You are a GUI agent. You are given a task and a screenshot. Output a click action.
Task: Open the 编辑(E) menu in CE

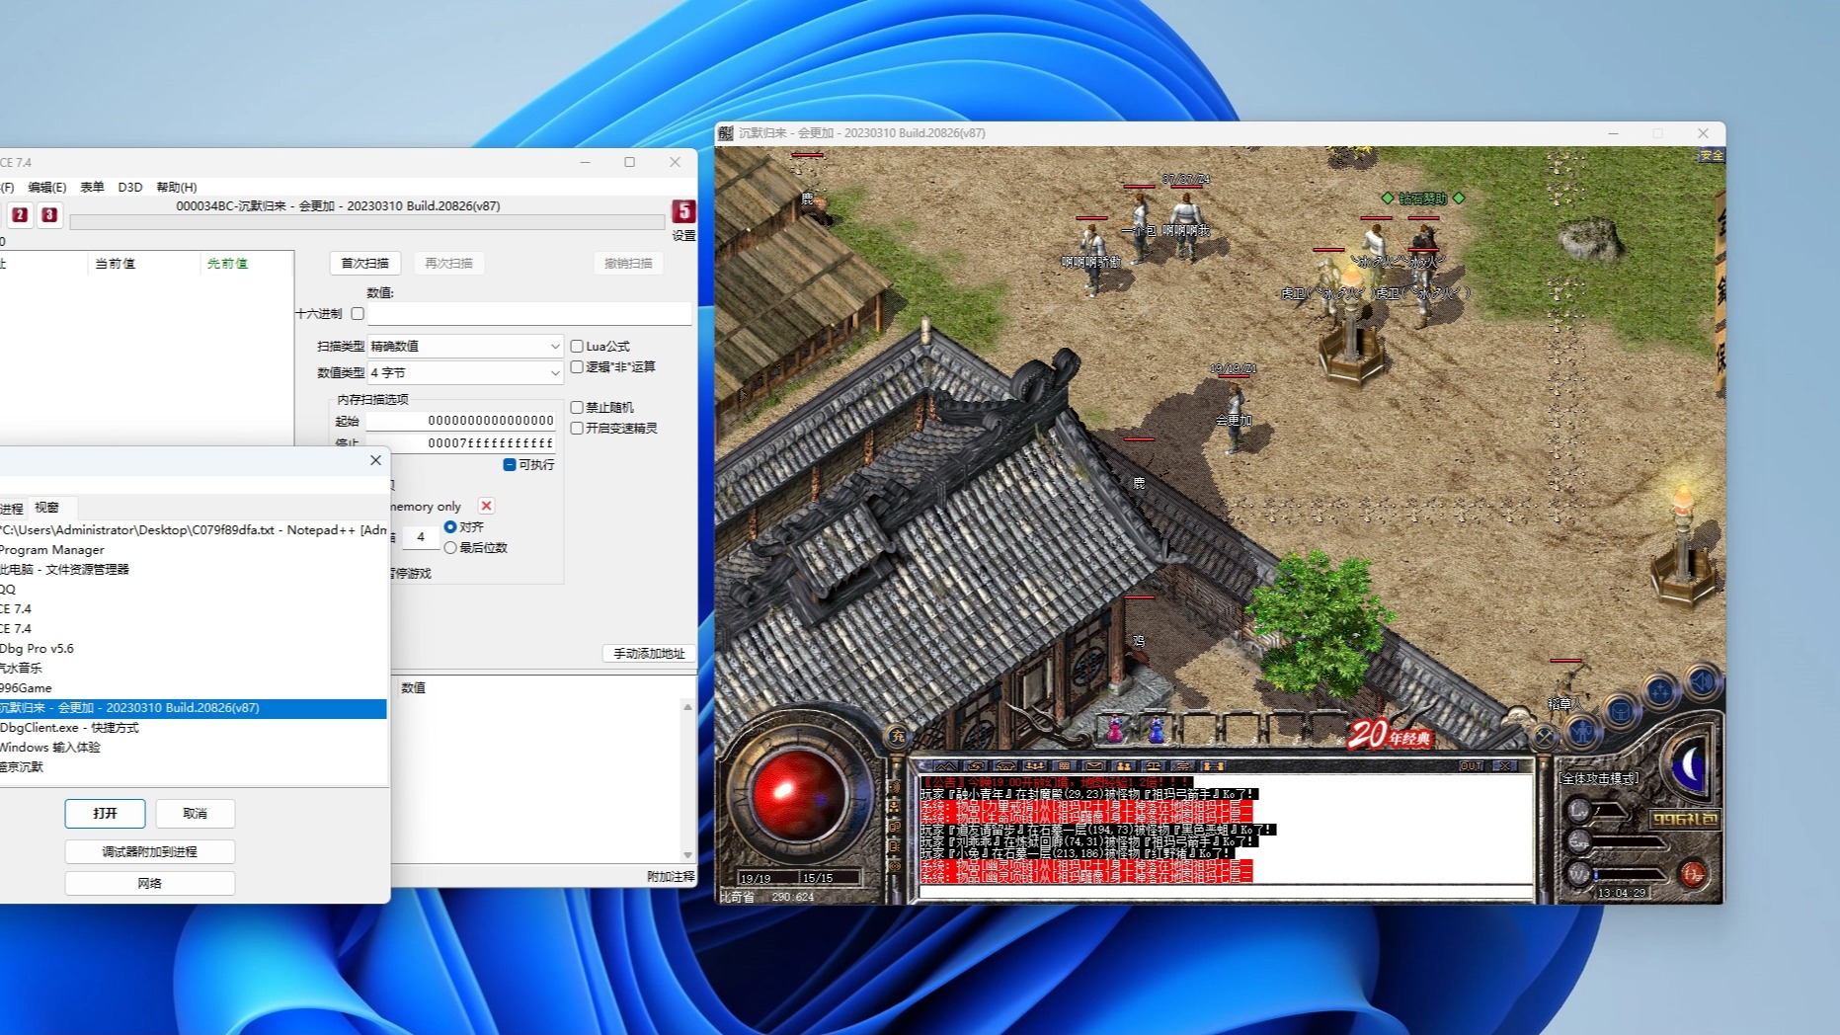tap(46, 187)
